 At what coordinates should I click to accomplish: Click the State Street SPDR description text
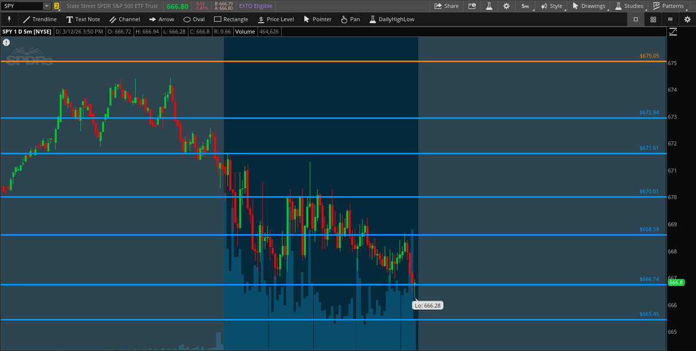point(111,6)
